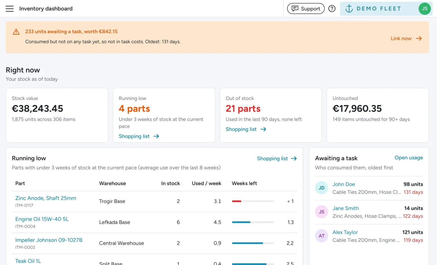Click the John Doe name link
This screenshot has height=265, width=437.
344,184
